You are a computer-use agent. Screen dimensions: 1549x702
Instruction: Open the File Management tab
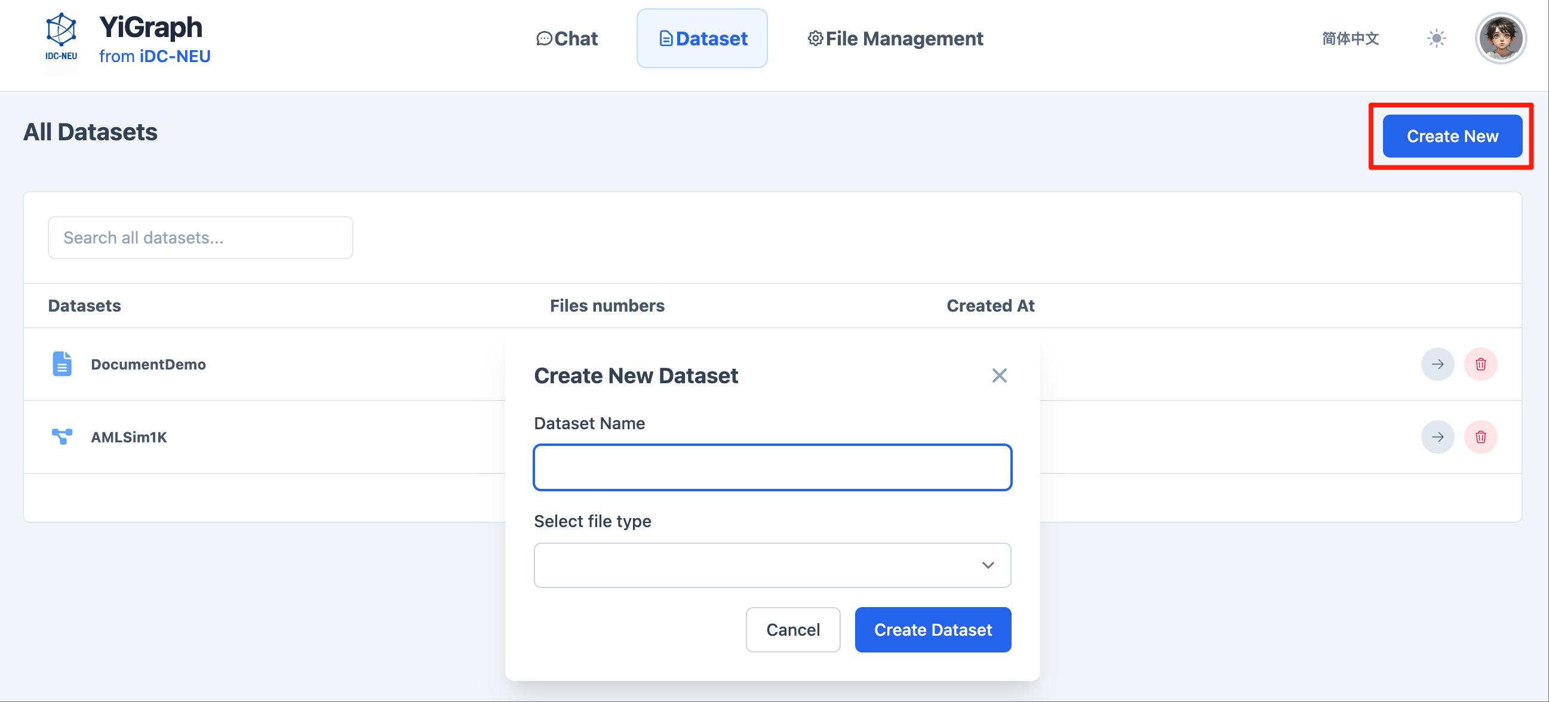(x=895, y=38)
